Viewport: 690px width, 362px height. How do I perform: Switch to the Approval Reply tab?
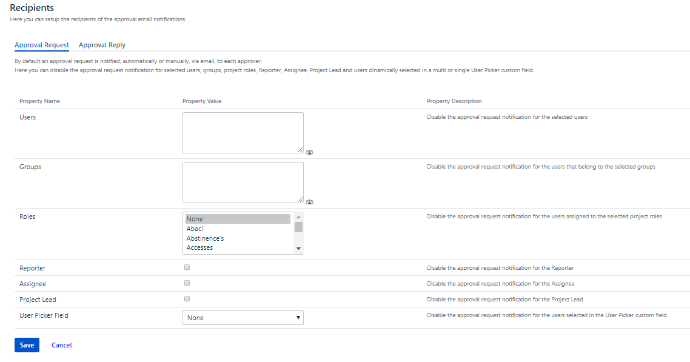pyautogui.click(x=102, y=45)
